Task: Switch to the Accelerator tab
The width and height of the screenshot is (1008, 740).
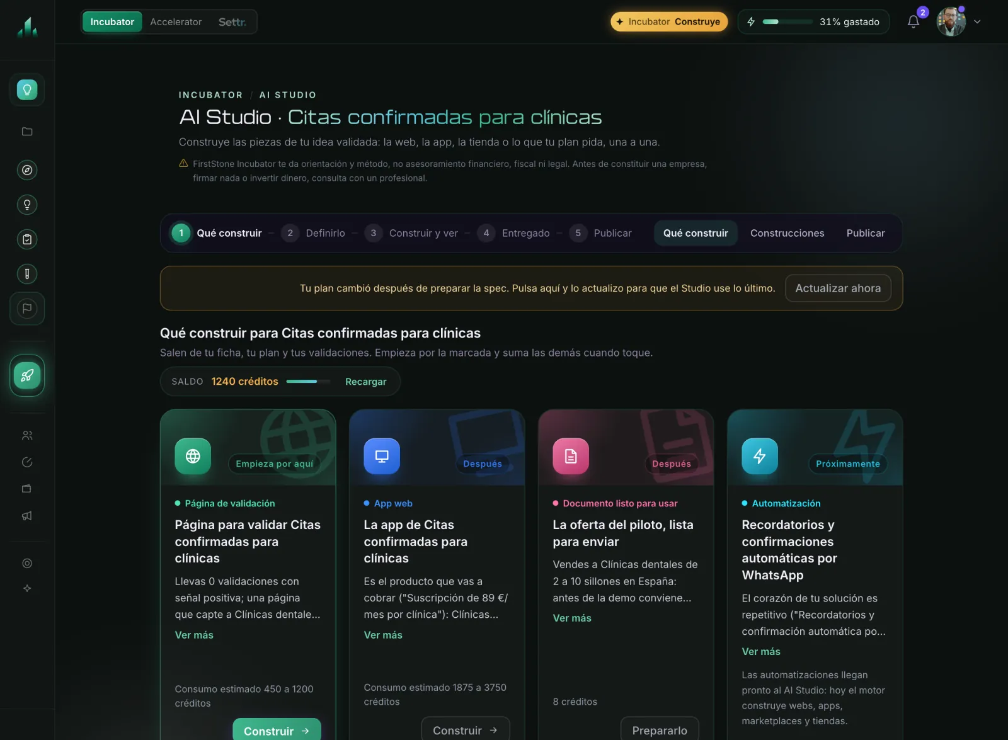Action: pos(176,22)
